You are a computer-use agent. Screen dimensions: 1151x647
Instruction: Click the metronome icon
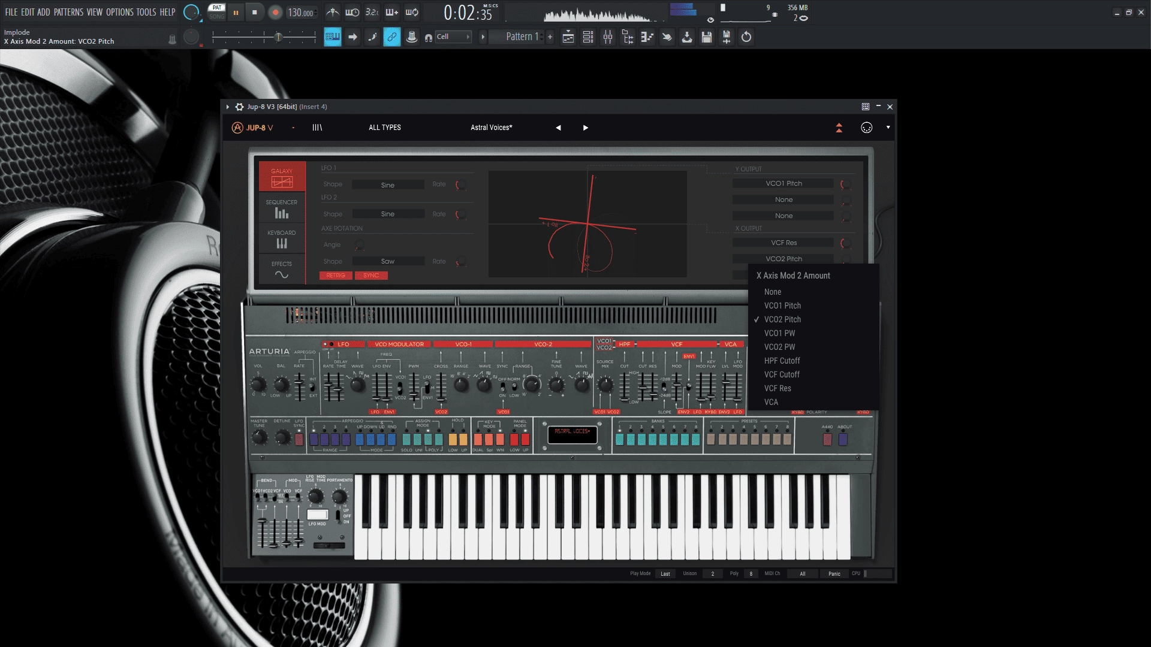[333, 13]
